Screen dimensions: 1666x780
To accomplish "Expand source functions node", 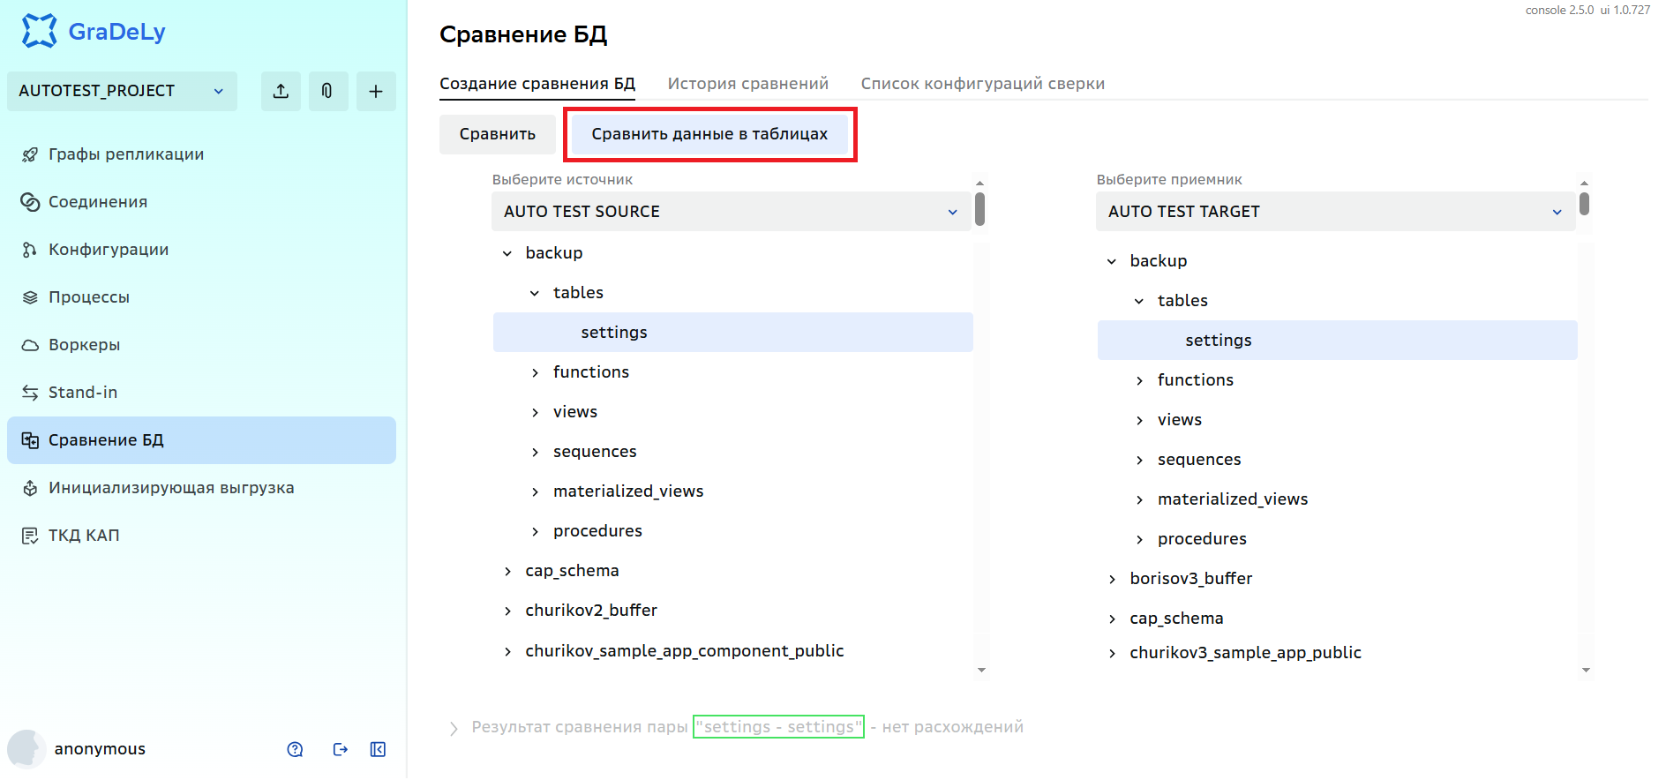I will pyautogui.click(x=535, y=372).
